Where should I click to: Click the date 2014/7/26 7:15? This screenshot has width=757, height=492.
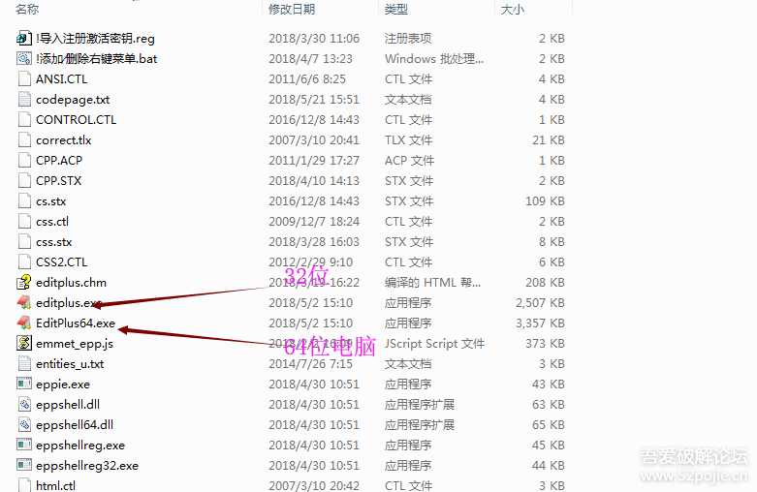pyautogui.click(x=310, y=363)
